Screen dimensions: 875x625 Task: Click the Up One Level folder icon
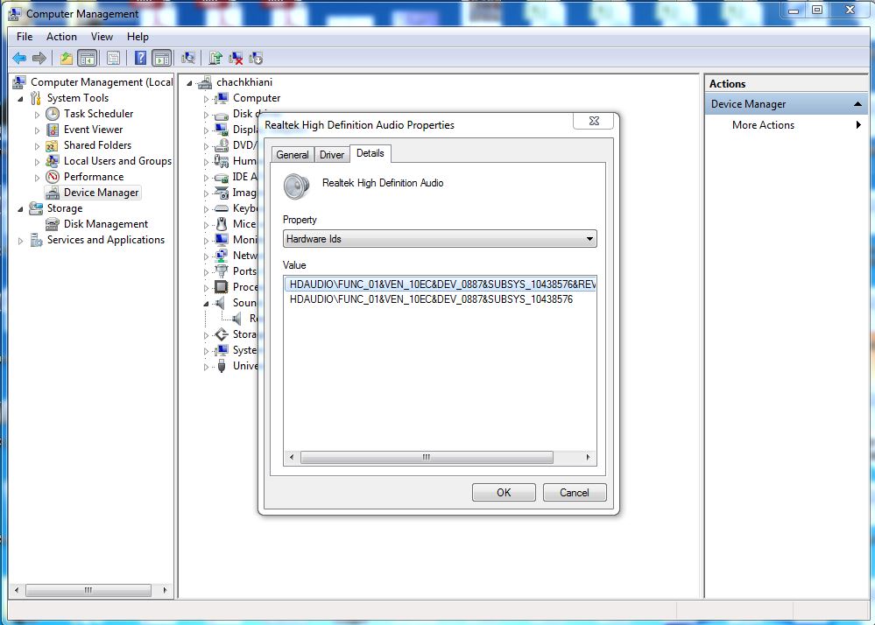coord(66,58)
